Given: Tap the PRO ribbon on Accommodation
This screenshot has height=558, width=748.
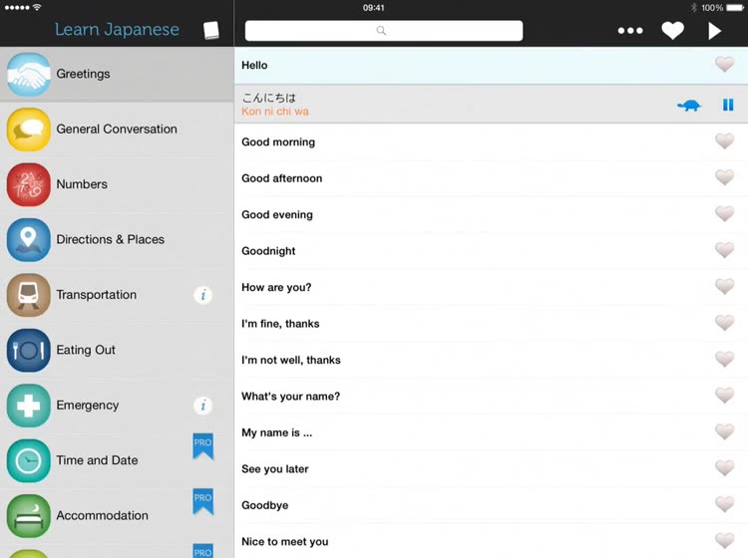Looking at the screenshot, I should click(x=203, y=501).
